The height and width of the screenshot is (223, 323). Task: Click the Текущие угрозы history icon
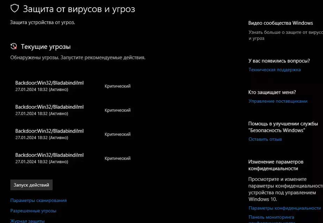click(14, 46)
